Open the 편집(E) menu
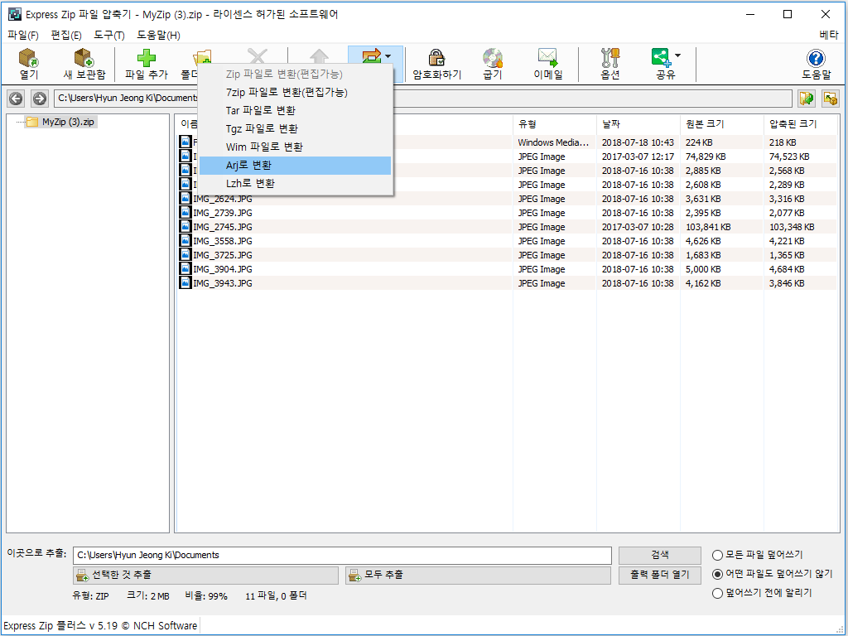 [x=66, y=35]
